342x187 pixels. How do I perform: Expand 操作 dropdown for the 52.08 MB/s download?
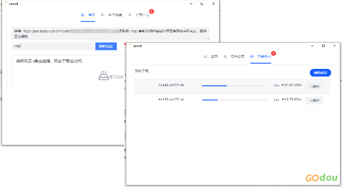coord(314,87)
